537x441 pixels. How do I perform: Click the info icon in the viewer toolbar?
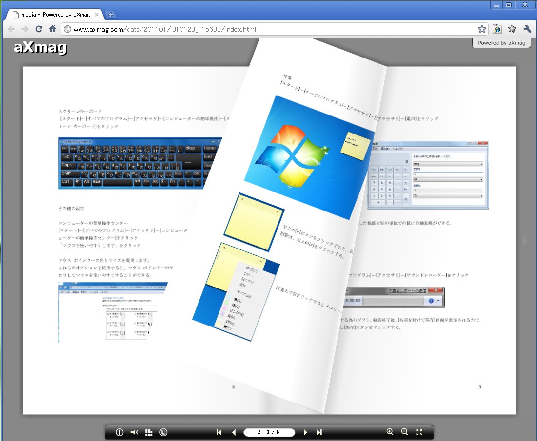coord(119,432)
